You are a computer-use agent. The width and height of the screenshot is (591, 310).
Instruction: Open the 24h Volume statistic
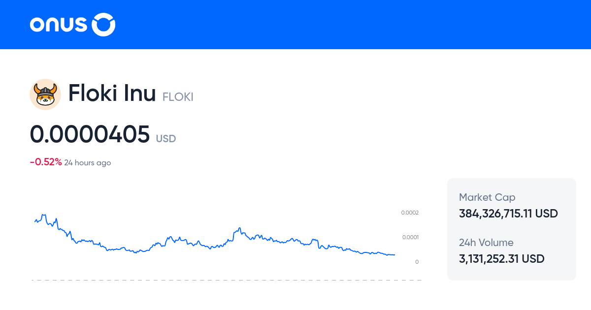[x=486, y=243]
